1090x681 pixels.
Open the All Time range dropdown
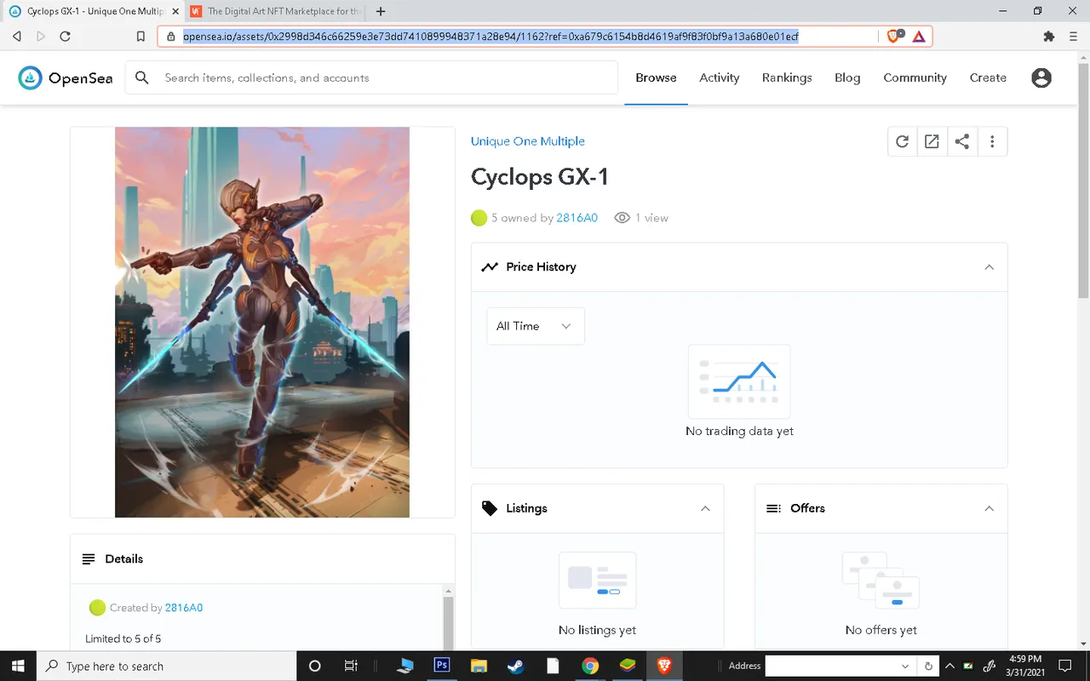(x=536, y=326)
